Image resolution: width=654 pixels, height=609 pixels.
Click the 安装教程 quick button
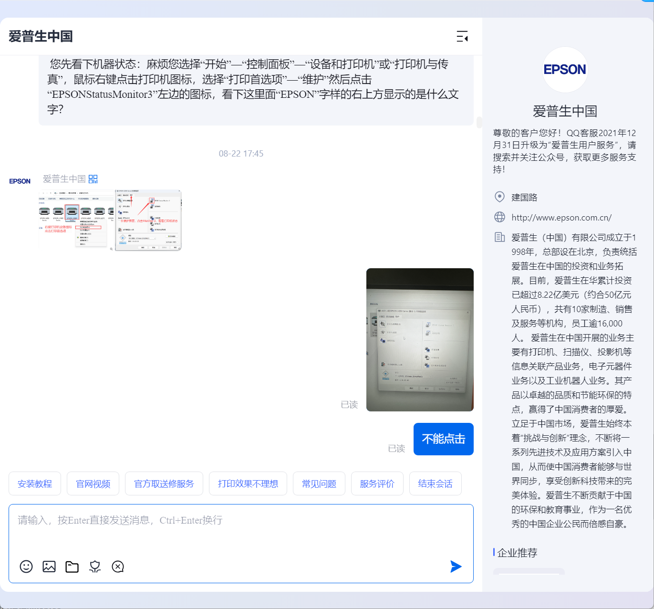[x=35, y=483]
